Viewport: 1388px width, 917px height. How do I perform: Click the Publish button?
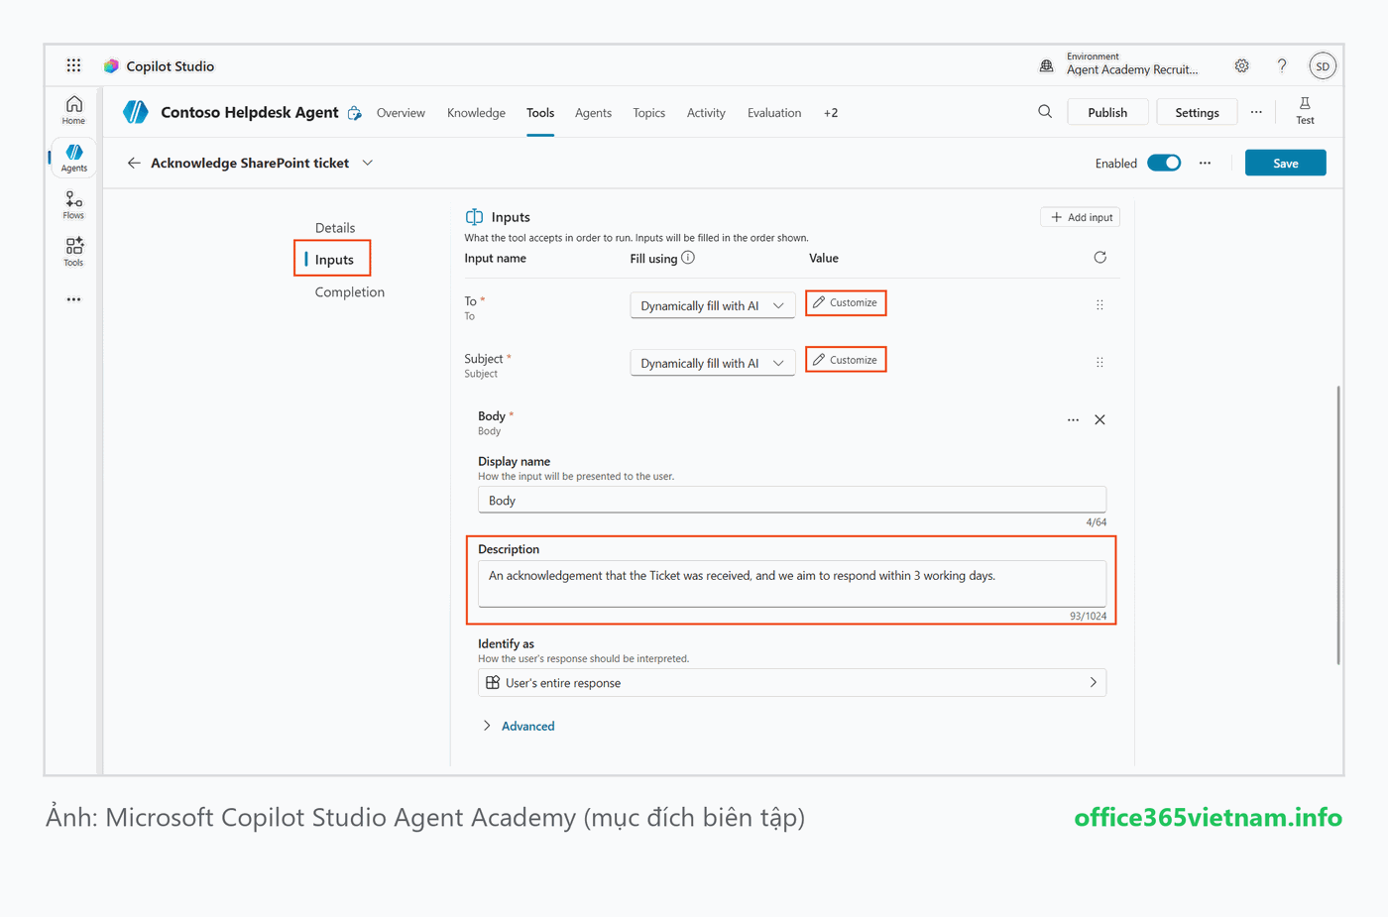coord(1107,112)
